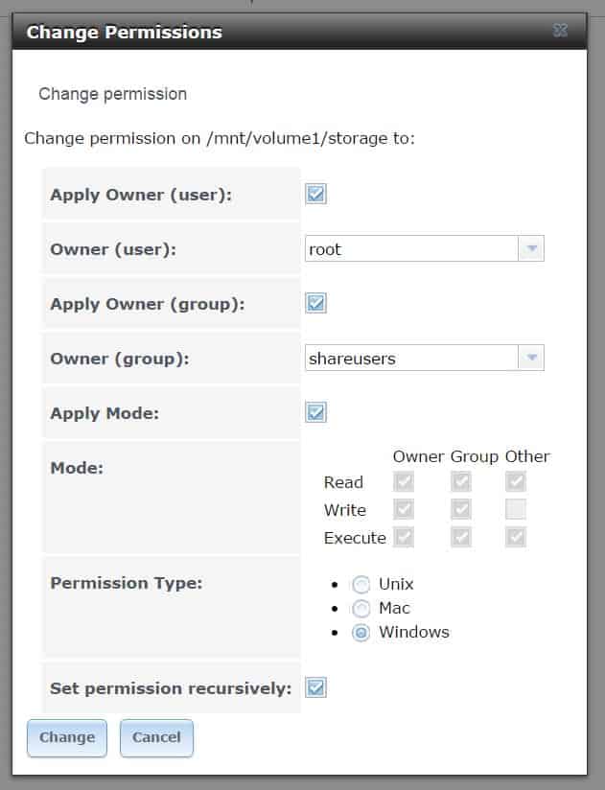Select the Windows permission type

coord(361,633)
